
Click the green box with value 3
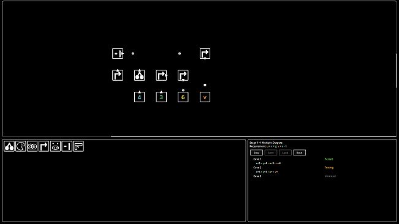tap(161, 97)
